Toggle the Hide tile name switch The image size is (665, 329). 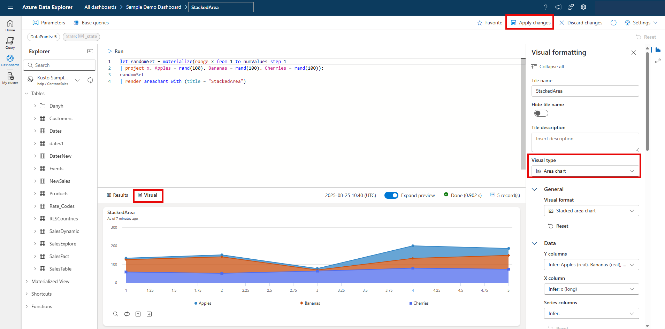click(x=541, y=113)
